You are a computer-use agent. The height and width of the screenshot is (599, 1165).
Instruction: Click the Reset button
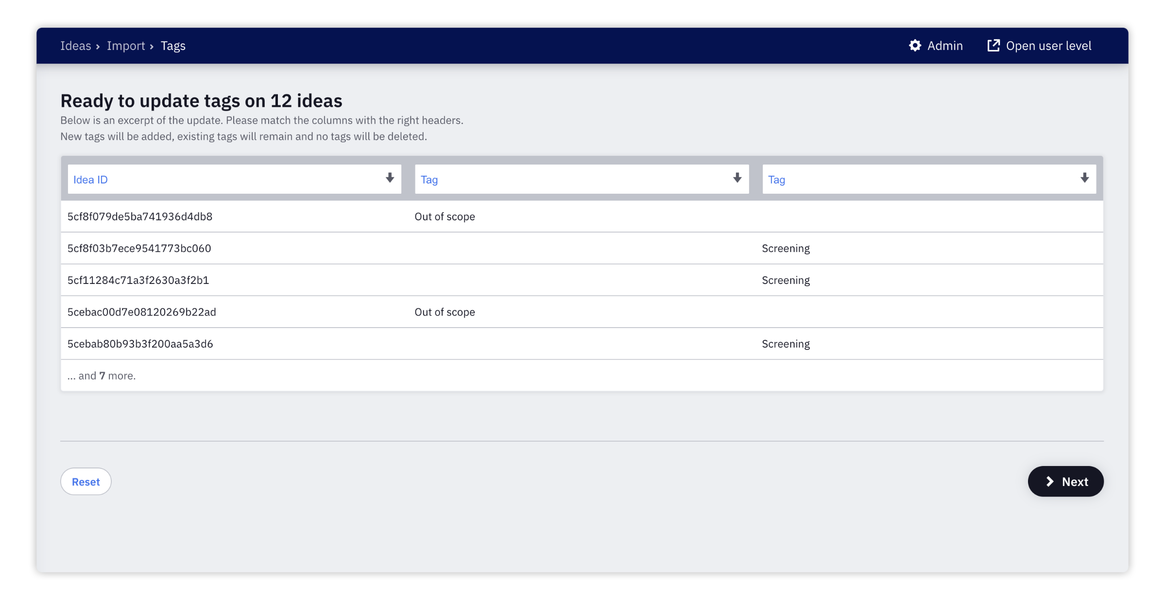point(86,482)
